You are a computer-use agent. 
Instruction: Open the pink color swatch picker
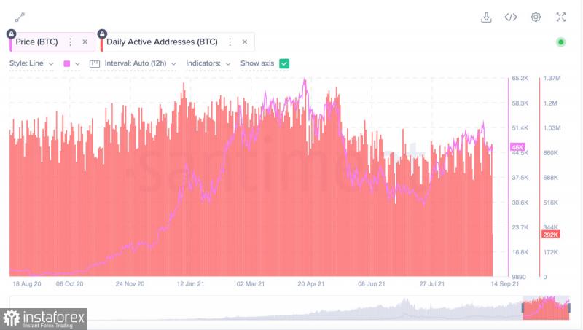click(71, 63)
